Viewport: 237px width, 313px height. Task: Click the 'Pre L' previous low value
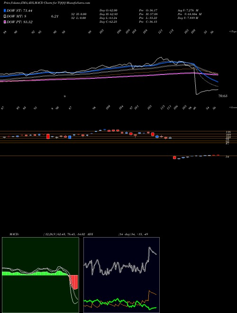tap(149, 18)
